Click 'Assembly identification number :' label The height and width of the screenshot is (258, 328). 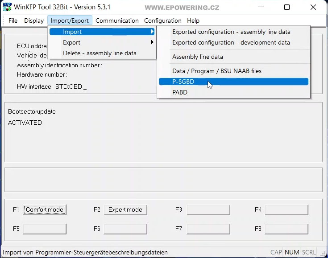coord(59,65)
